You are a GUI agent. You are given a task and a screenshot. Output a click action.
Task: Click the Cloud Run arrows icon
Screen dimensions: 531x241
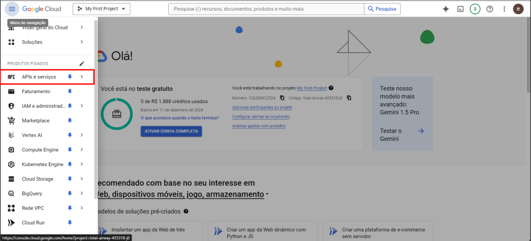point(11,223)
